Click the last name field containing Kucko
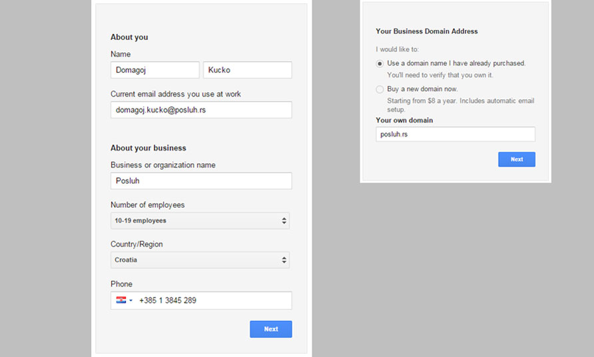Image resolution: width=594 pixels, height=357 pixels. [247, 70]
